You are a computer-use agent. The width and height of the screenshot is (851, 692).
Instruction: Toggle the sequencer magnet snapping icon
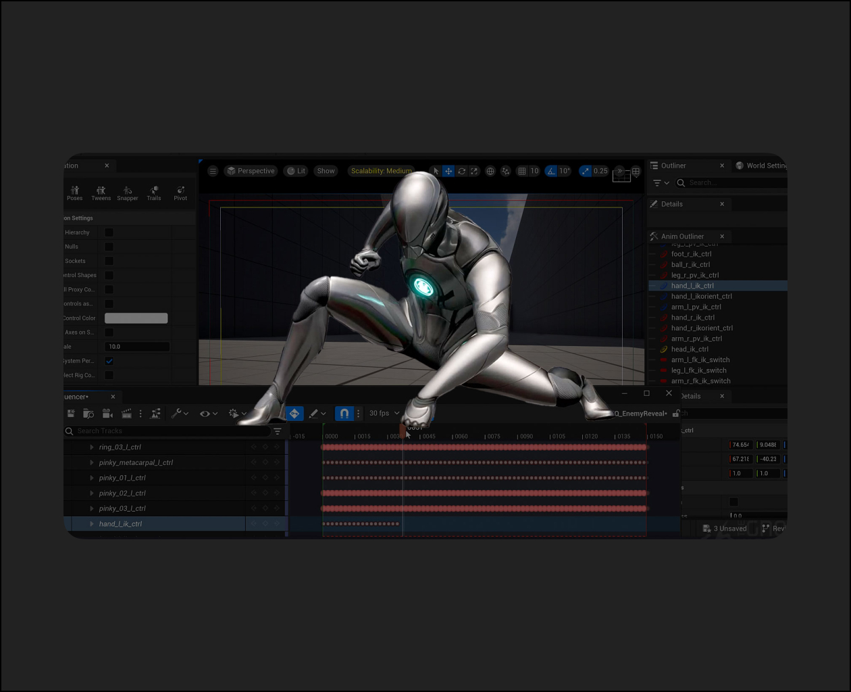coord(344,414)
